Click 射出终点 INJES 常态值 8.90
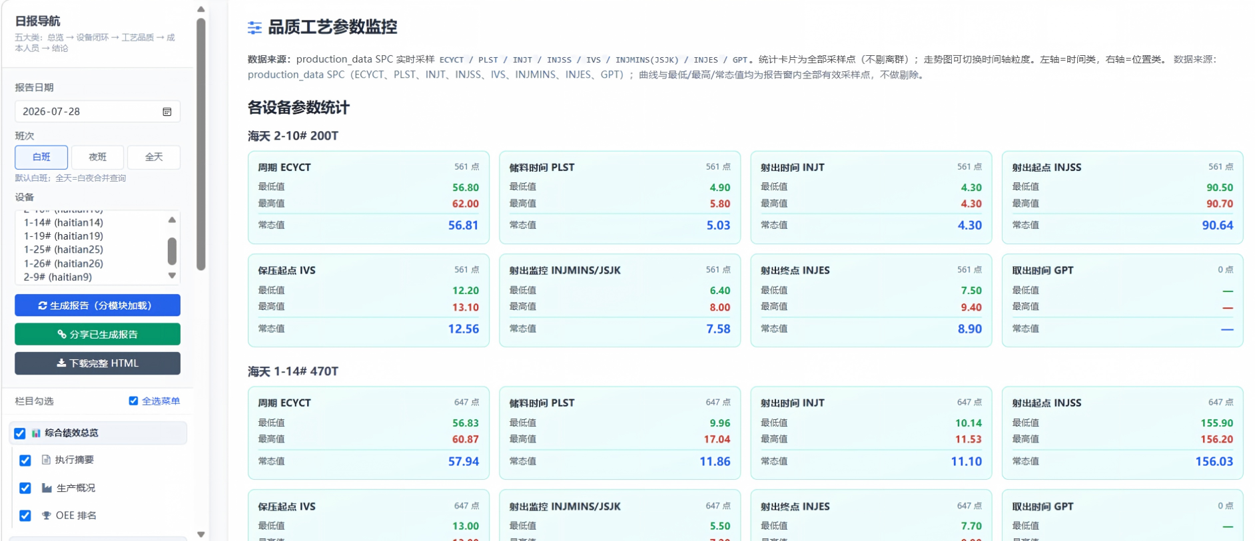This screenshot has width=1255, height=541. 969,329
